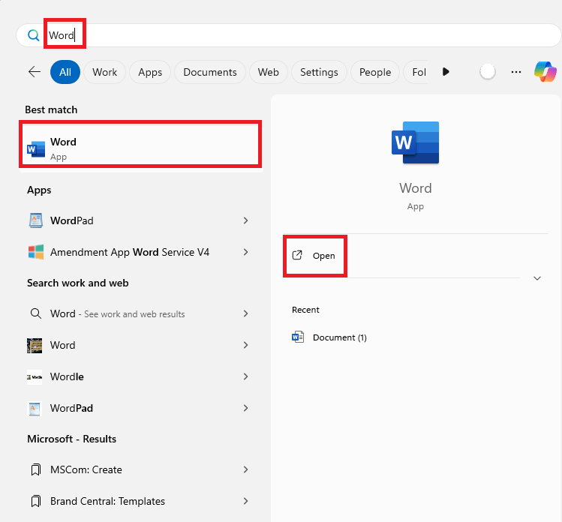Select the Wordle web suggestion

click(140, 376)
